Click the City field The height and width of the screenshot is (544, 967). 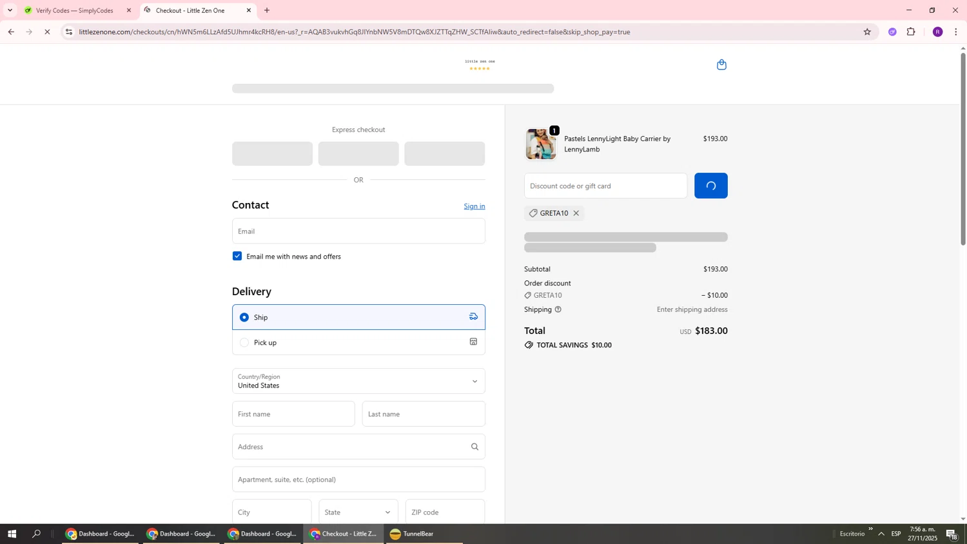tap(271, 512)
